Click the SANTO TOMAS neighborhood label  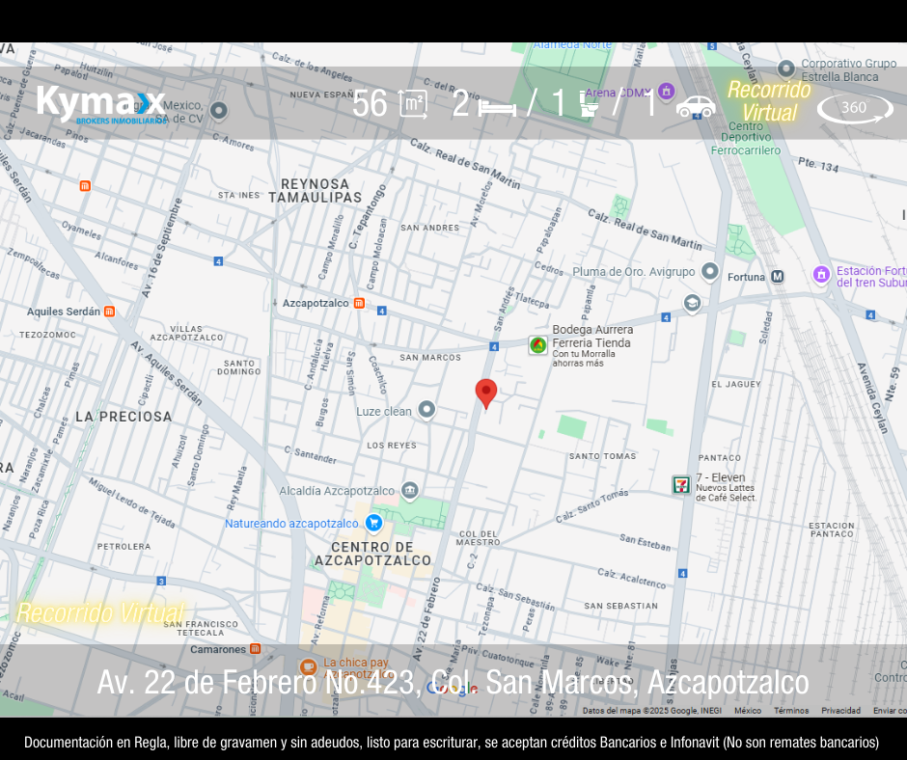pos(603,456)
